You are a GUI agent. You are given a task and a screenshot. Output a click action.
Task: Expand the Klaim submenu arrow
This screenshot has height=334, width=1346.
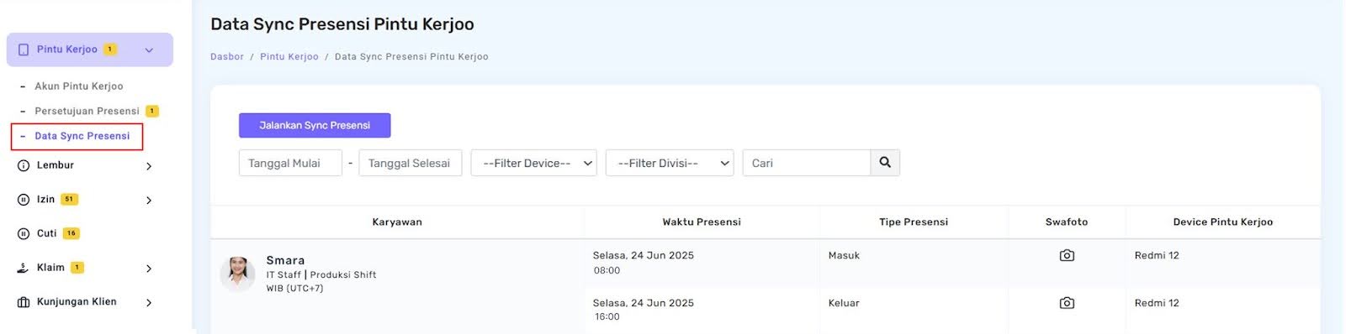(x=149, y=269)
